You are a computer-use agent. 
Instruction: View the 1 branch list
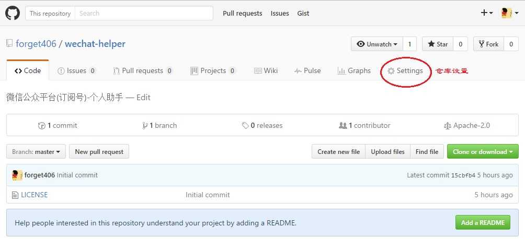159,125
